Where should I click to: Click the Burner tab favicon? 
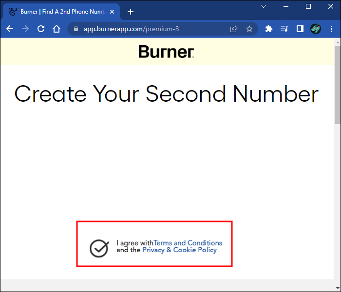13,12
